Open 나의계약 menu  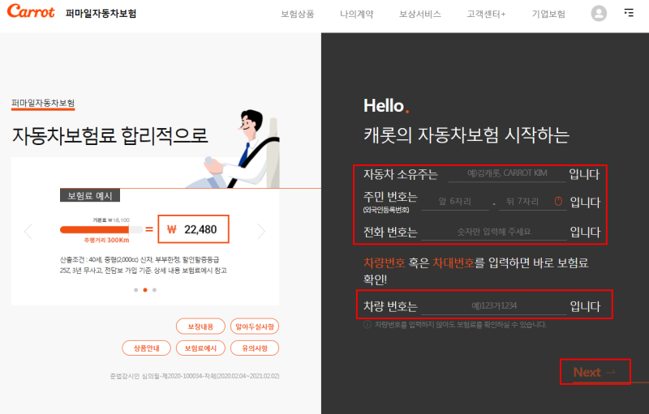pyautogui.click(x=356, y=14)
